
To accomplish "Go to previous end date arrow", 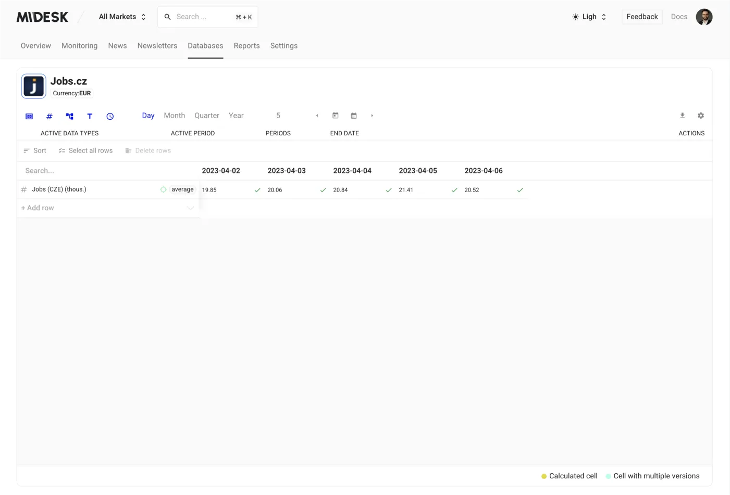I will coord(317,116).
